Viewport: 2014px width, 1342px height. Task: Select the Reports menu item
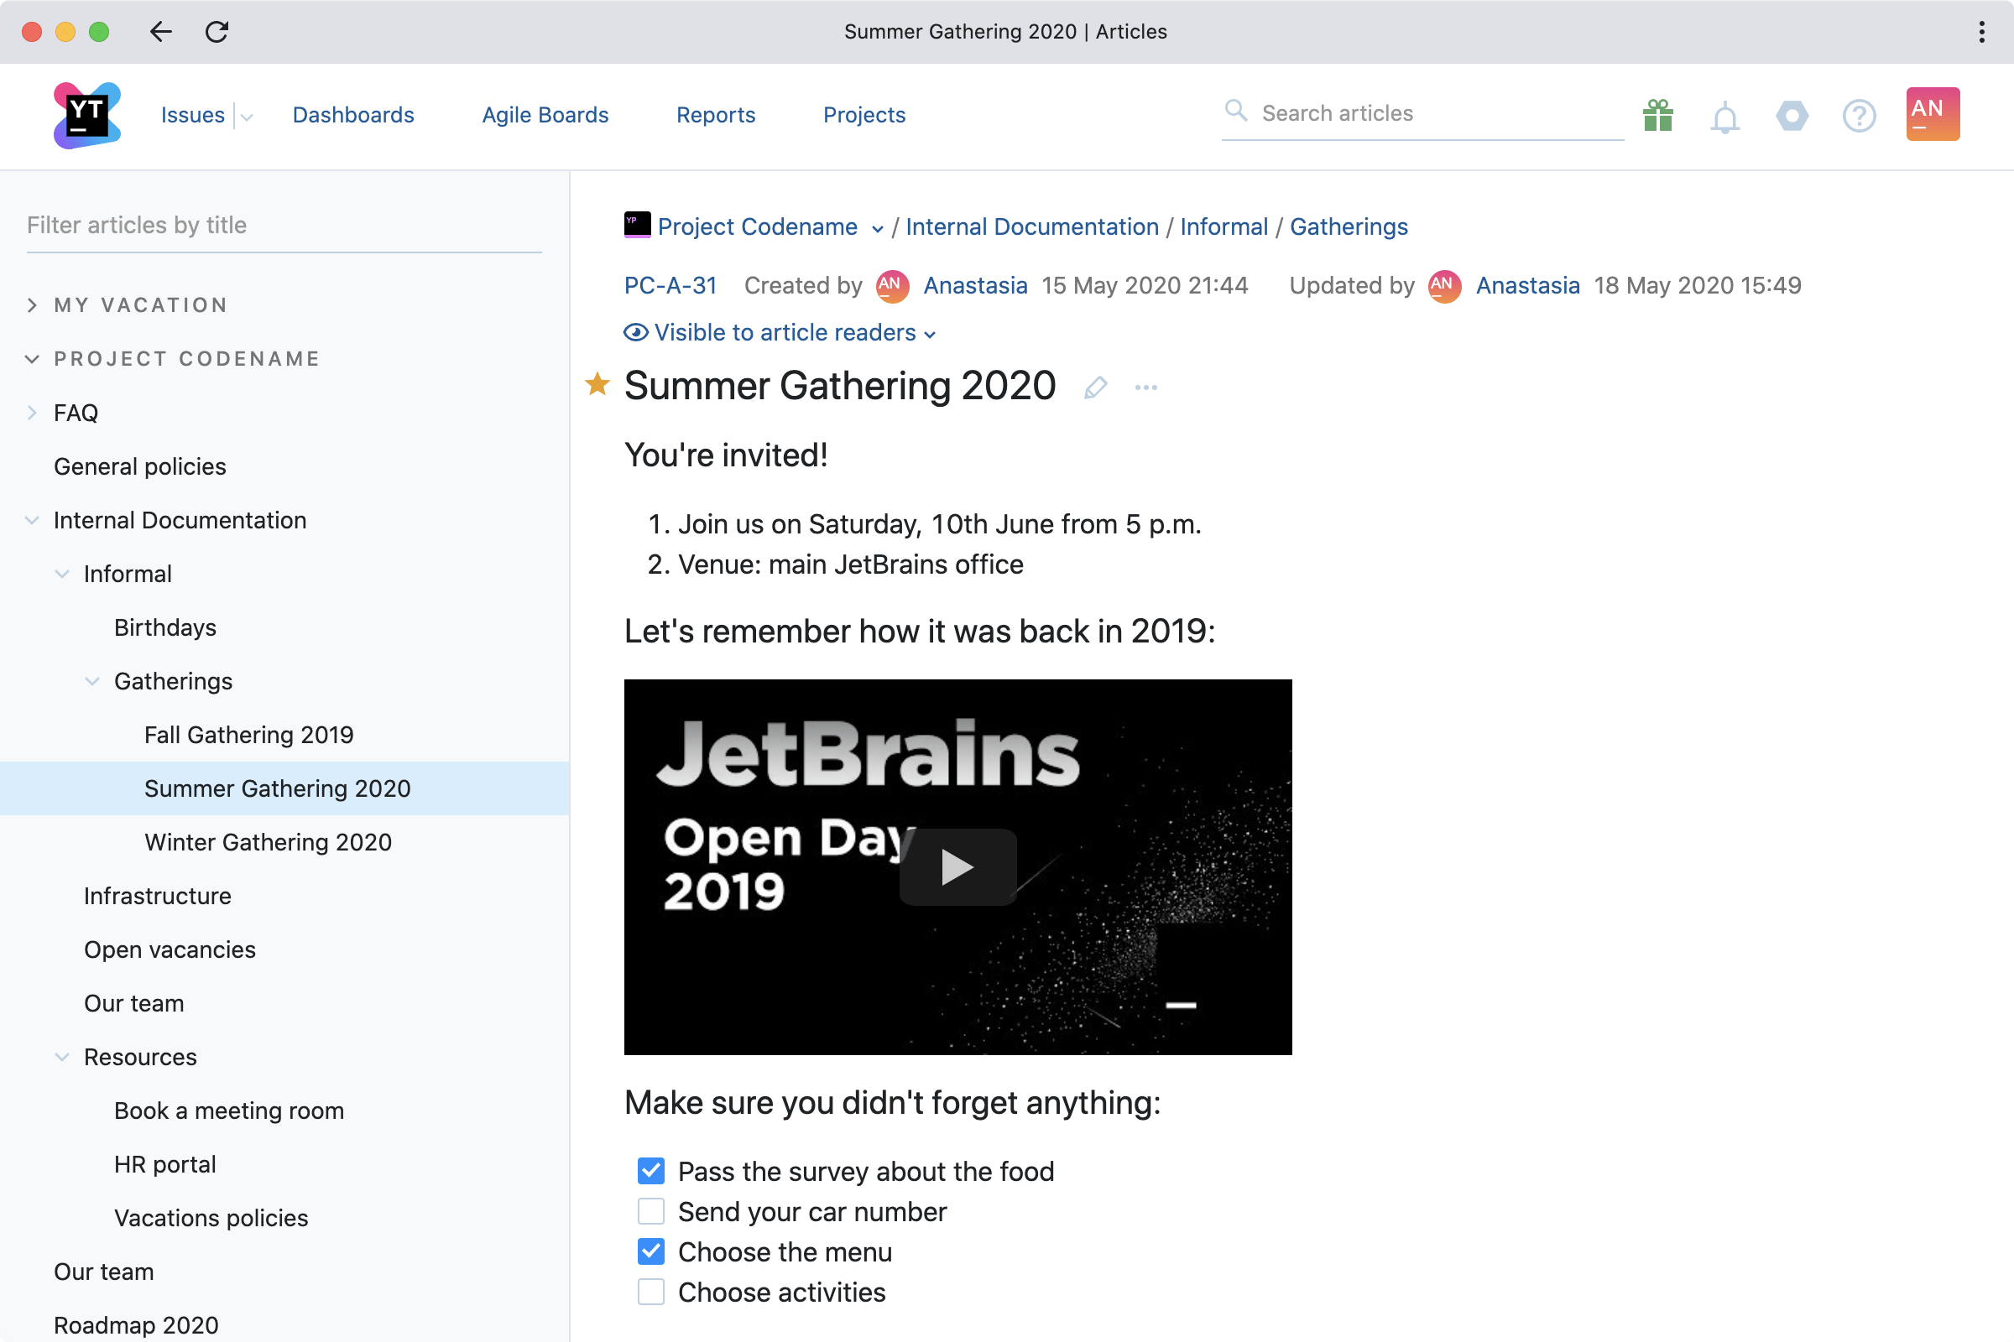715,114
